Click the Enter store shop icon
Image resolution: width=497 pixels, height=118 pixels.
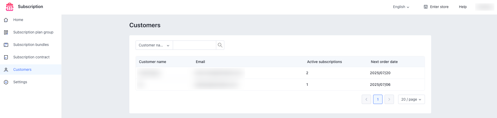tap(426, 7)
